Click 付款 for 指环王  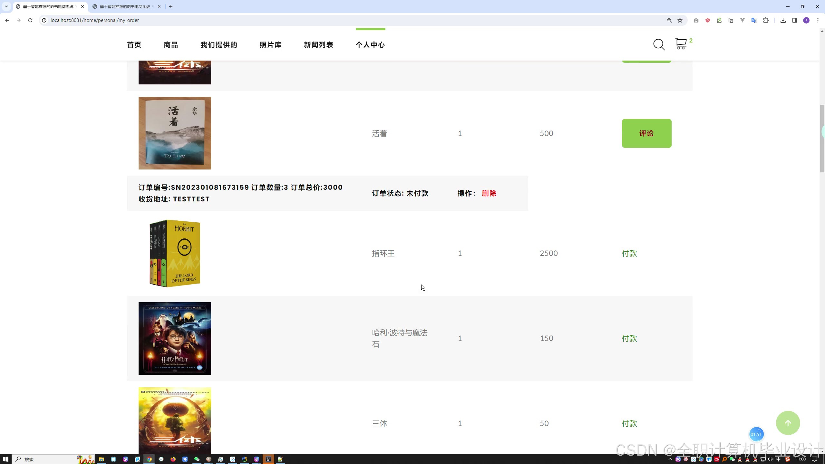point(629,253)
